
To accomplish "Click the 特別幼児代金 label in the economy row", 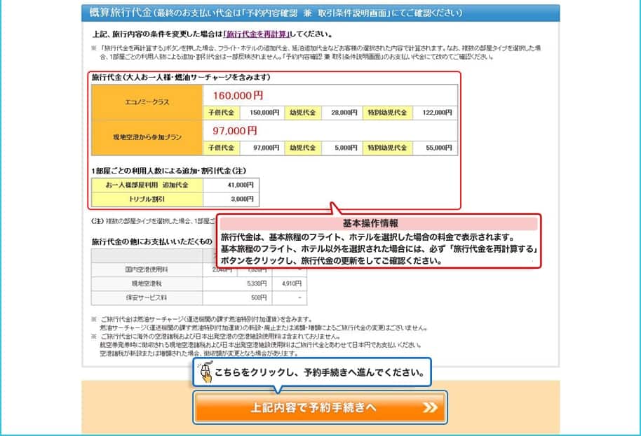I will tap(387, 112).
